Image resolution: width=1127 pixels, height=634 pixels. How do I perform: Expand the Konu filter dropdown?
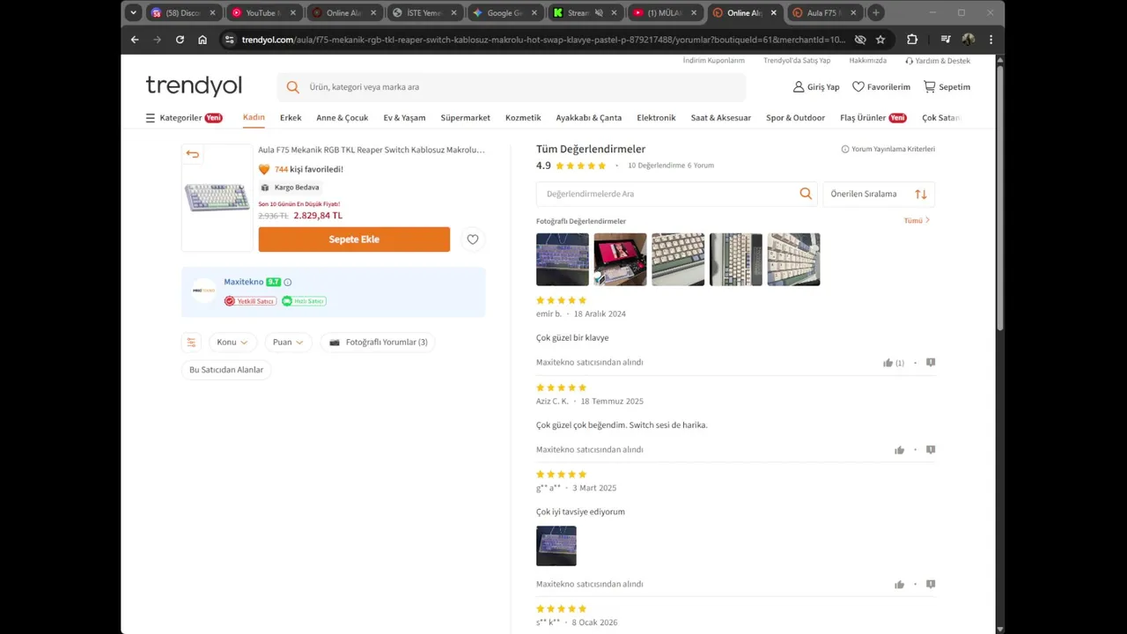click(x=232, y=343)
